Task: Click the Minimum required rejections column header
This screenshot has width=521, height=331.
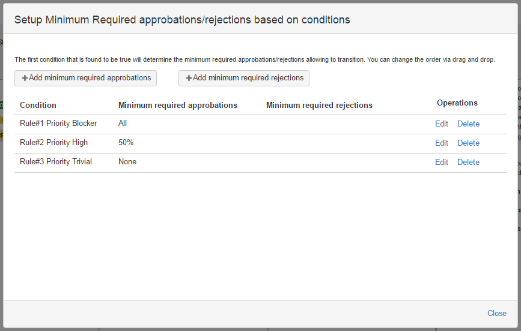Action: [319, 105]
